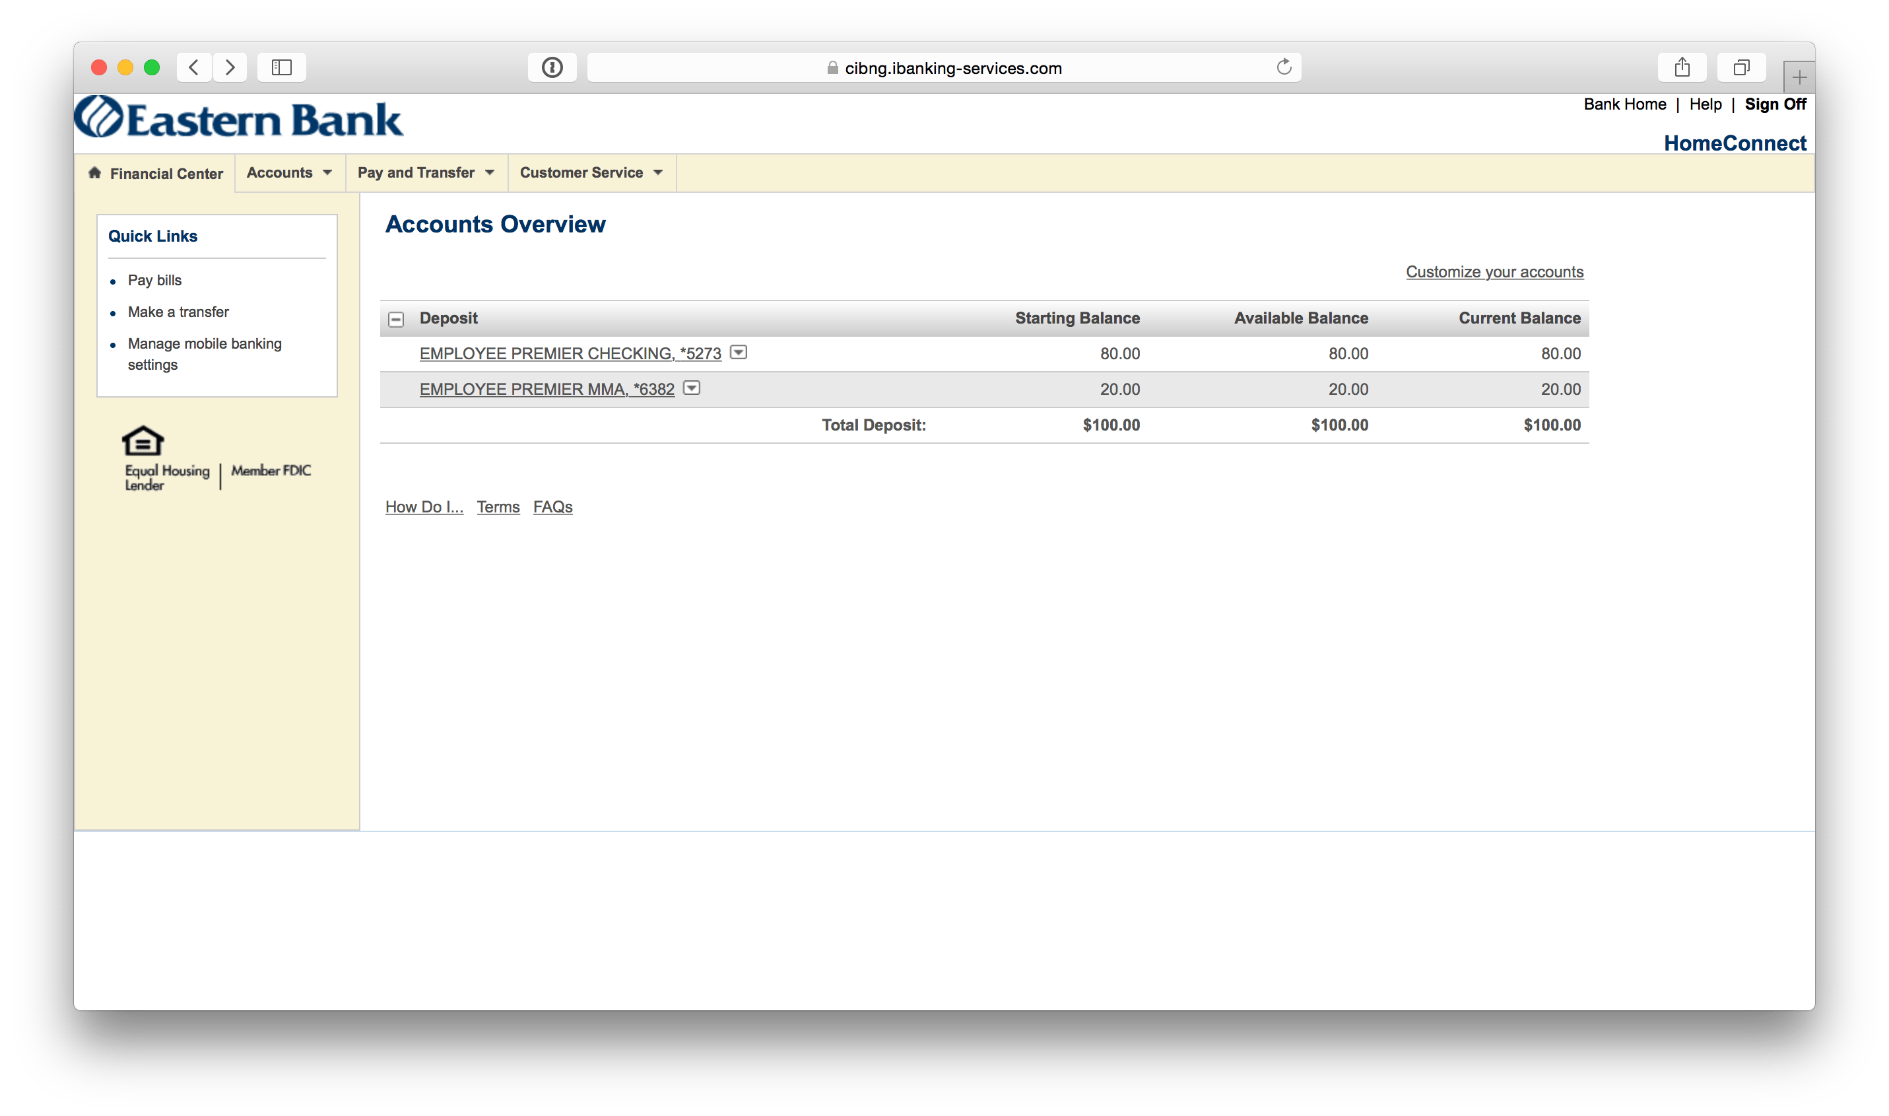
Task: Open the FAQs link
Action: click(553, 507)
